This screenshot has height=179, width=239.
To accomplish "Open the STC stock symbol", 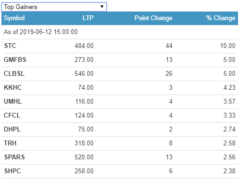I will coord(10,46).
